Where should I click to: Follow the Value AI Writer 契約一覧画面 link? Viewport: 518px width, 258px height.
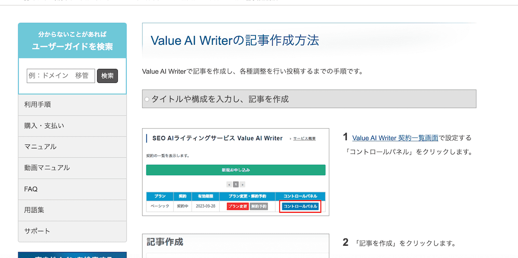point(395,138)
